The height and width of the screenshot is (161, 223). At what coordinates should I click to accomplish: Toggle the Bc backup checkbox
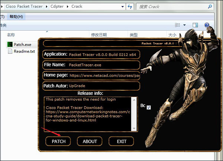(x=149, y=107)
